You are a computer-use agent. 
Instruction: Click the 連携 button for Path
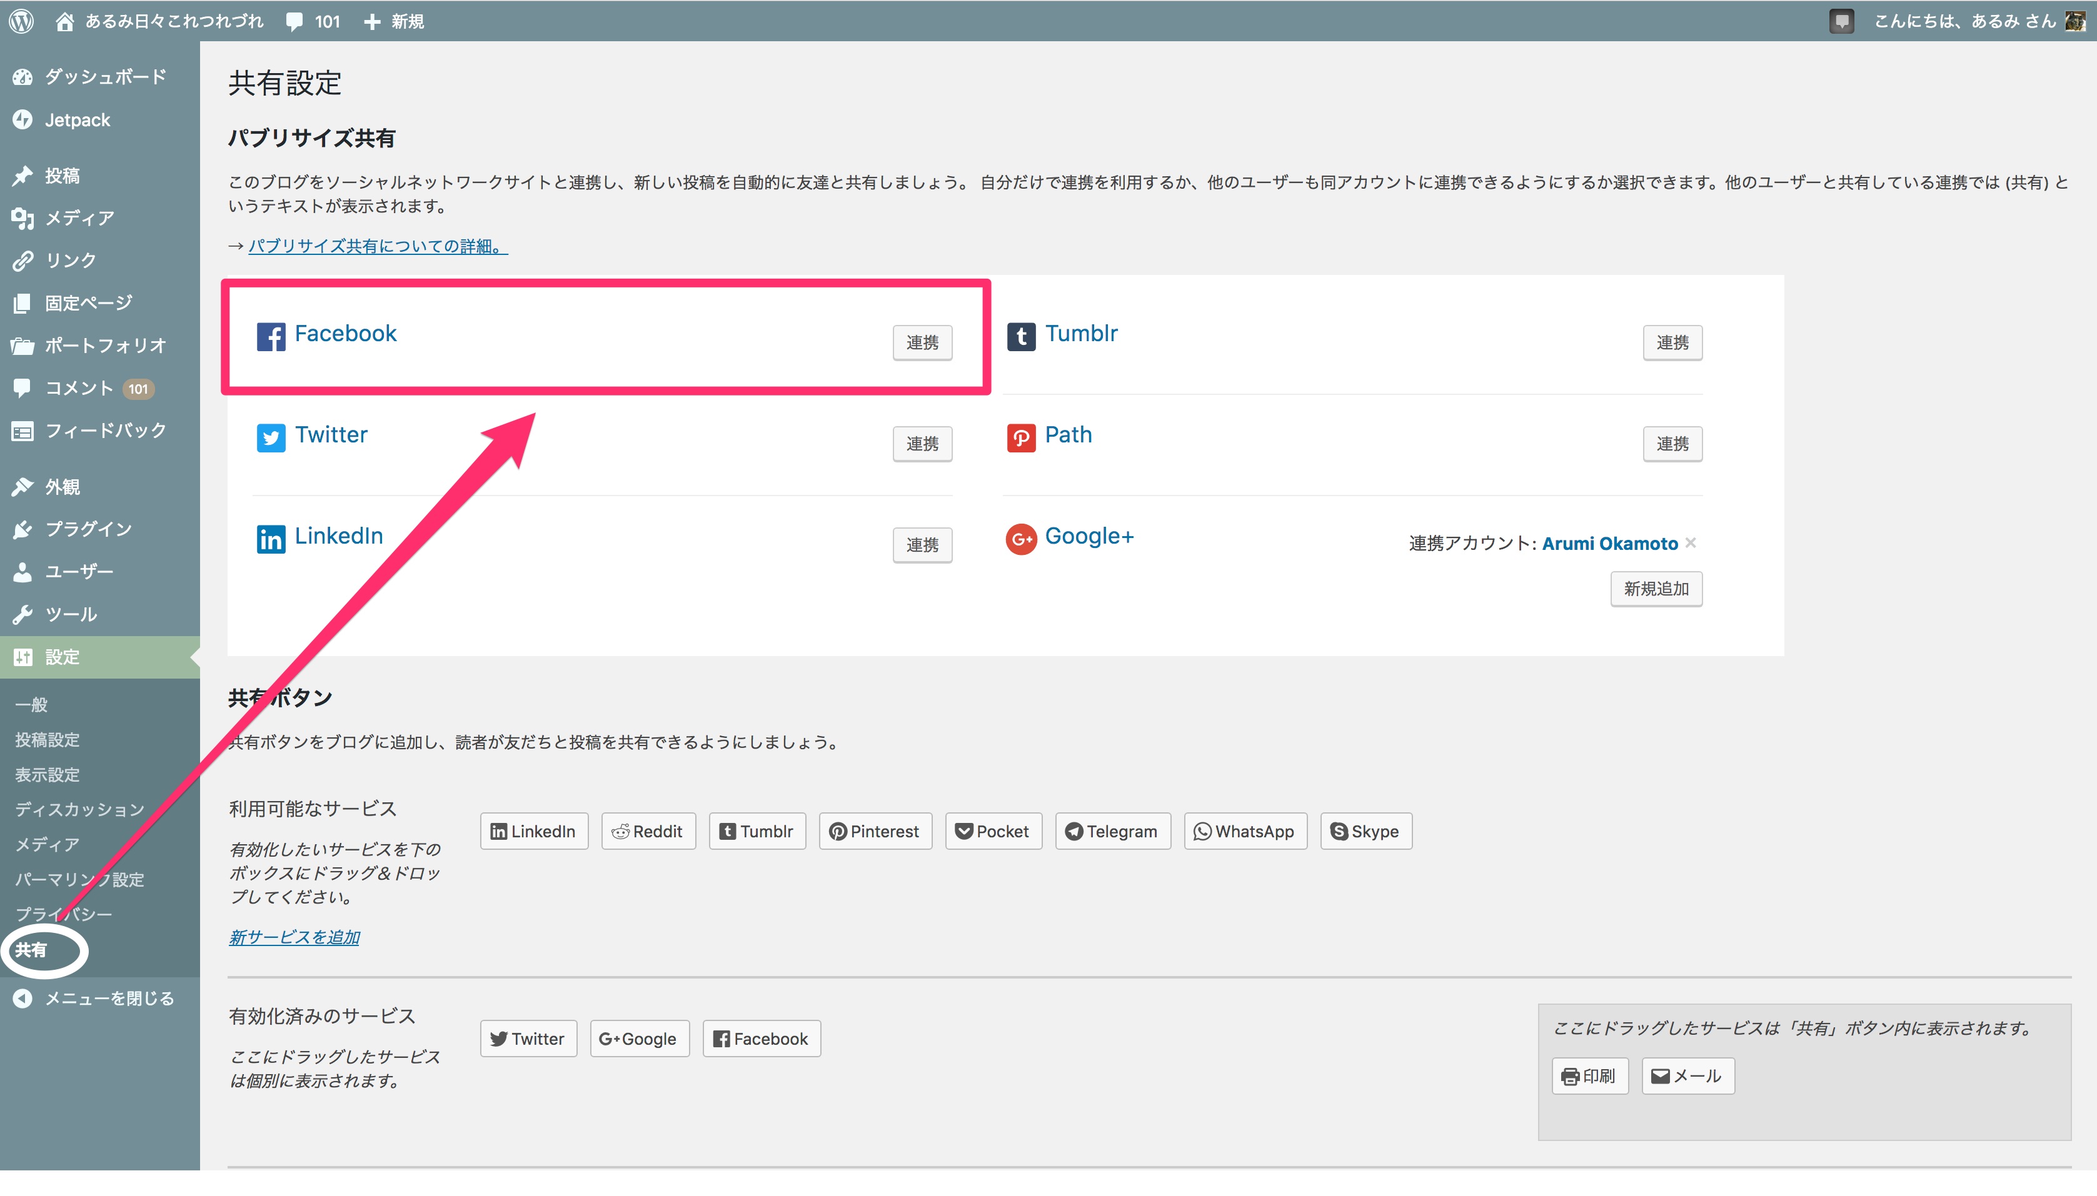tap(1672, 444)
